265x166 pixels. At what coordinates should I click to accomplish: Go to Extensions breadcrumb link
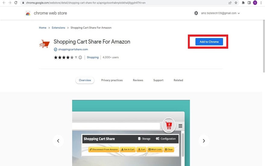[x=58, y=27]
